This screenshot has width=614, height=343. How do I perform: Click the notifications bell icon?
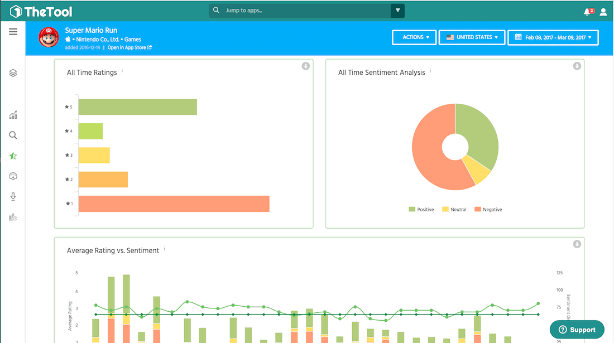(x=587, y=12)
